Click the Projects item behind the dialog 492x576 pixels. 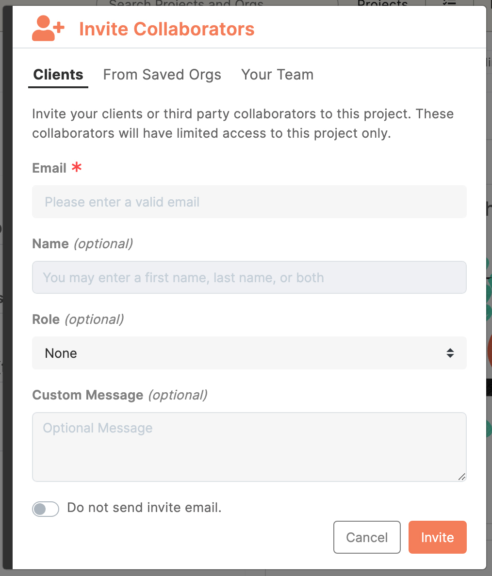(382, 3)
